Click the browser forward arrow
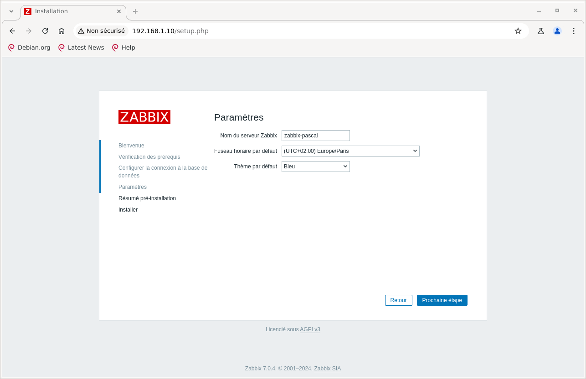 pos(29,31)
